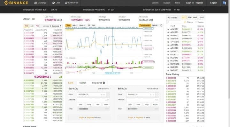This screenshot has height=127, width=230.
Task: Set buy amount to 25%
Action: click(x=80, y=105)
